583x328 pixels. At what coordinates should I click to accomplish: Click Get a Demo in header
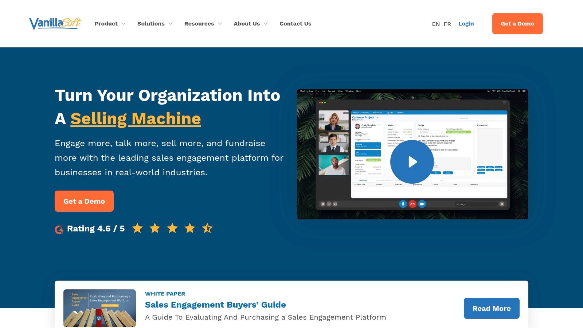click(x=517, y=24)
